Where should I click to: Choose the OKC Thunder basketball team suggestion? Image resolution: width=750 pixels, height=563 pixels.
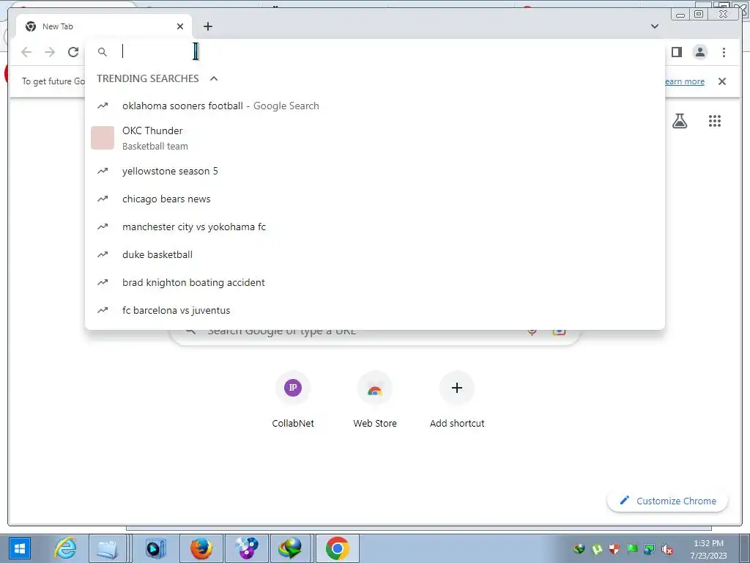pos(375,138)
